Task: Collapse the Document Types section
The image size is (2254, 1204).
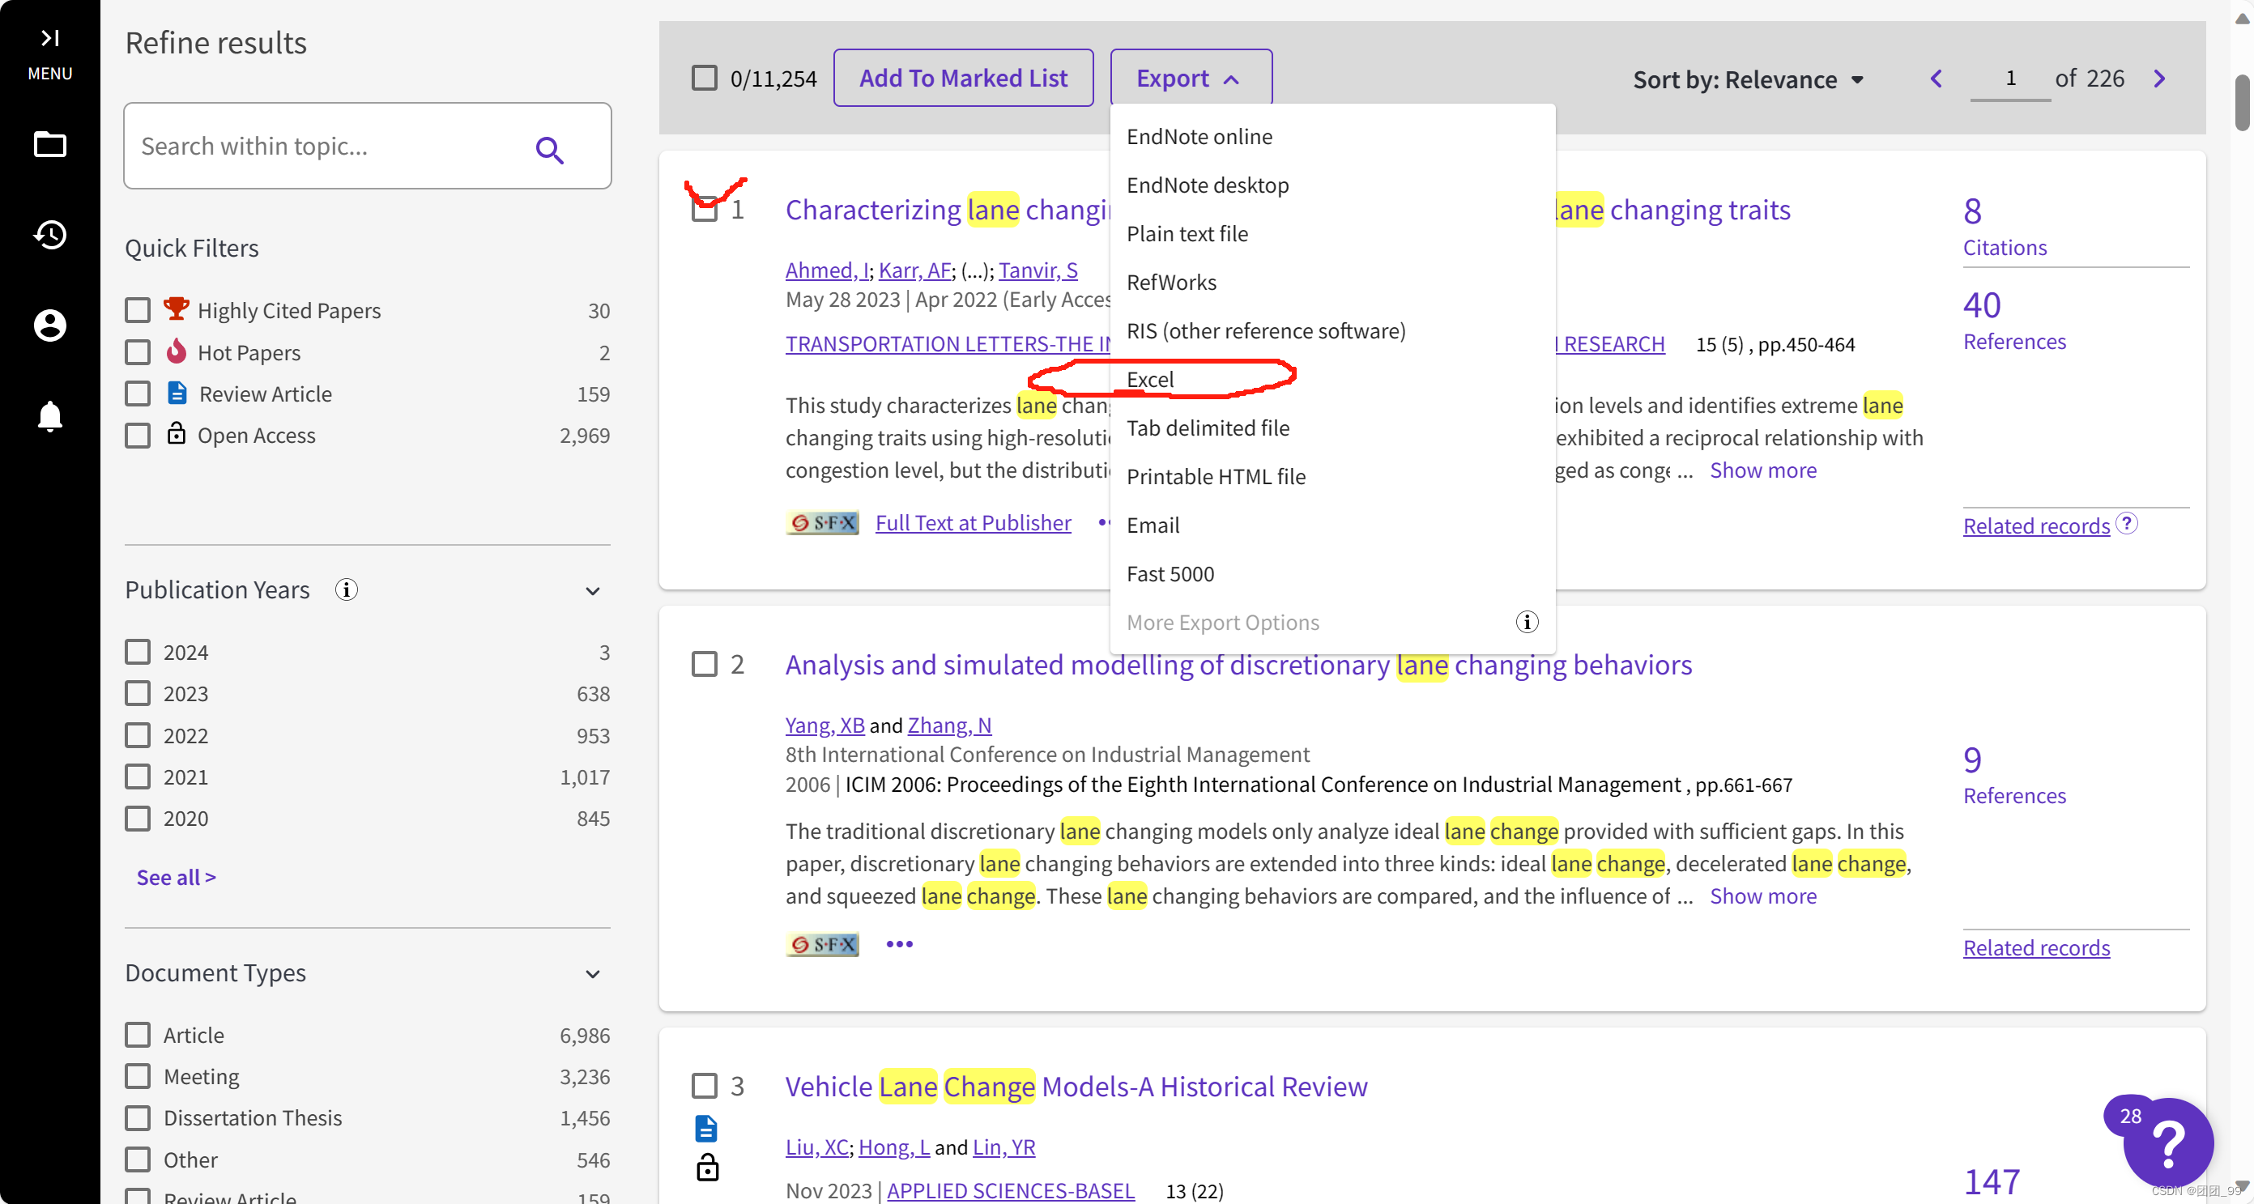Action: click(592, 974)
